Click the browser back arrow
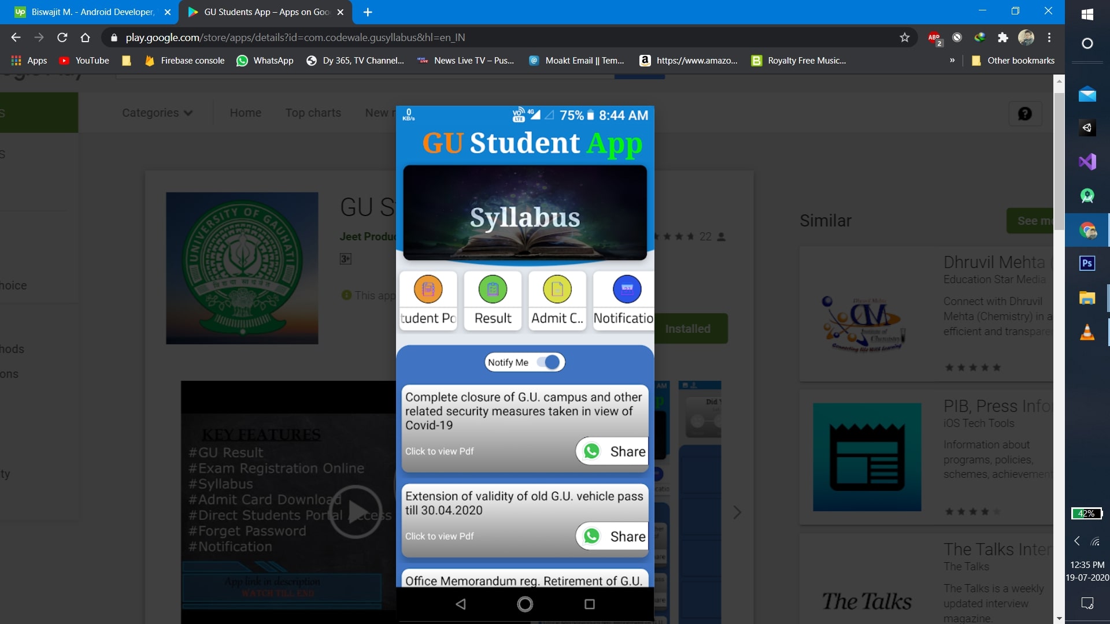The image size is (1110, 624). [x=16, y=38]
